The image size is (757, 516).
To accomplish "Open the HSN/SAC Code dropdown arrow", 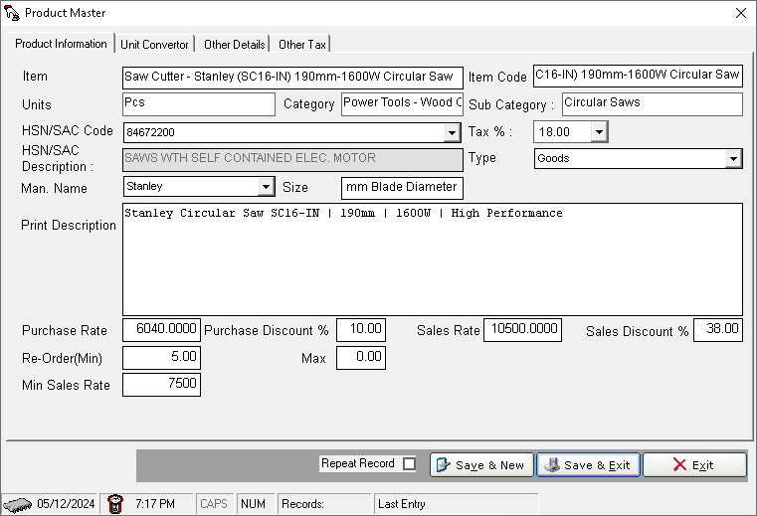I will [452, 132].
